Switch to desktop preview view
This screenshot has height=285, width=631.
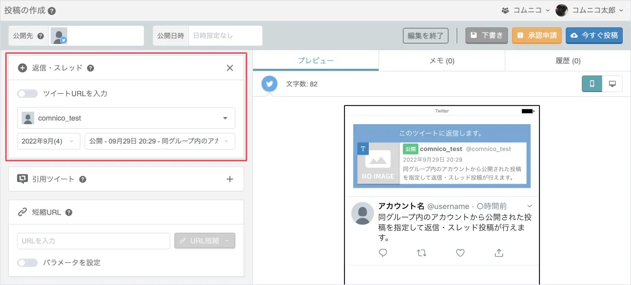(x=612, y=84)
